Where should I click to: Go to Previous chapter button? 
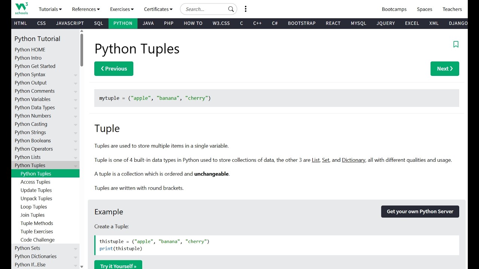114,69
